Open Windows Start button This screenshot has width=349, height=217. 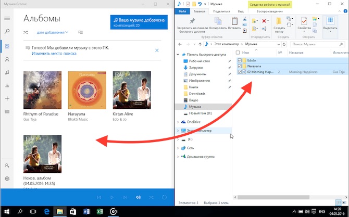pos(6,212)
